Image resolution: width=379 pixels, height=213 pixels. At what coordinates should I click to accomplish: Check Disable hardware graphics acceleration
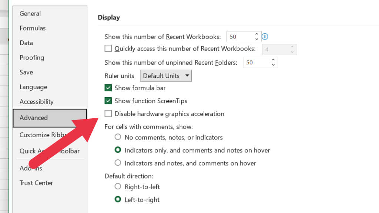(x=108, y=114)
